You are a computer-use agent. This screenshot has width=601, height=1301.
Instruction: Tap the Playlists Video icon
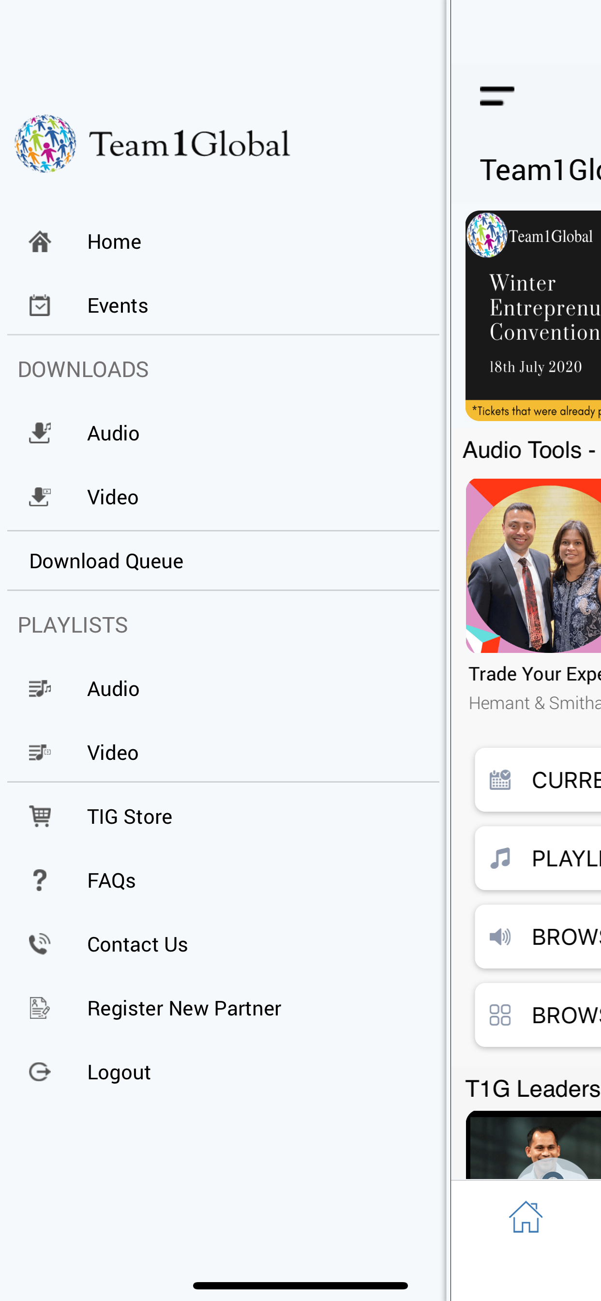40,753
